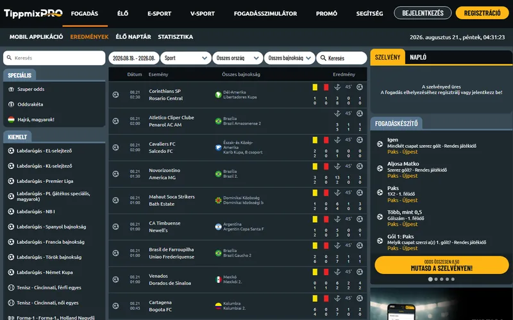Open Labdarúgás - KL-selejtező
The width and height of the screenshot is (513, 320).
44,166
